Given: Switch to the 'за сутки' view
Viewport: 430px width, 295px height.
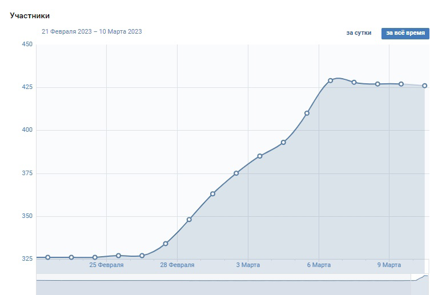Looking at the screenshot, I should [x=359, y=33].
